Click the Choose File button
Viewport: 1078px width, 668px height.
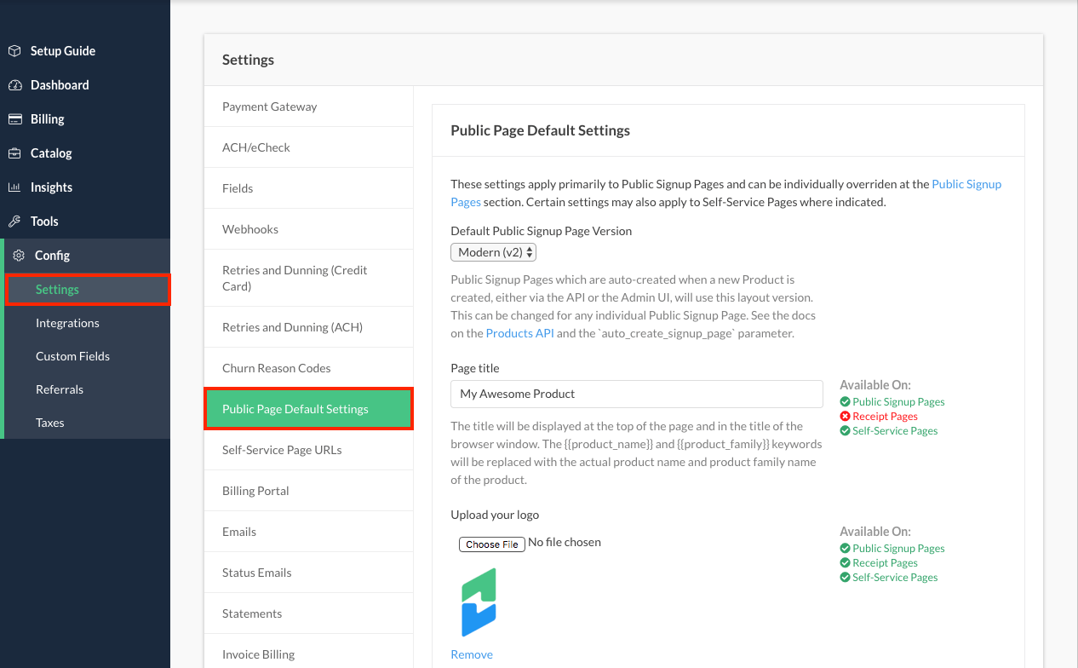(492, 544)
